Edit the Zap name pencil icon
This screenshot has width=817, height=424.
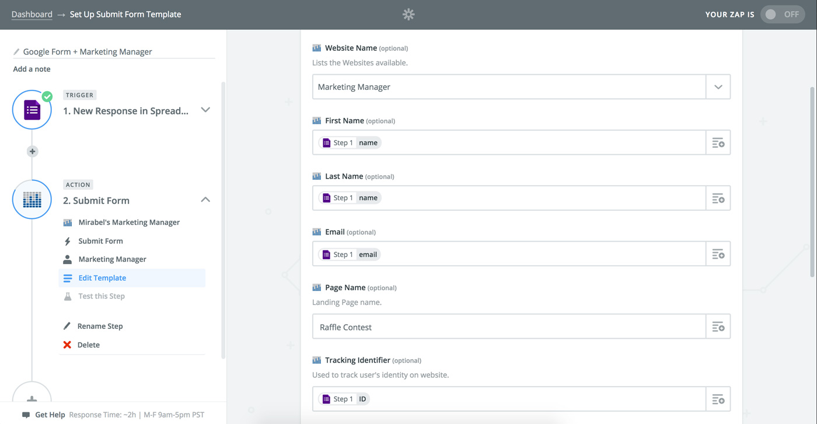point(16,52)
